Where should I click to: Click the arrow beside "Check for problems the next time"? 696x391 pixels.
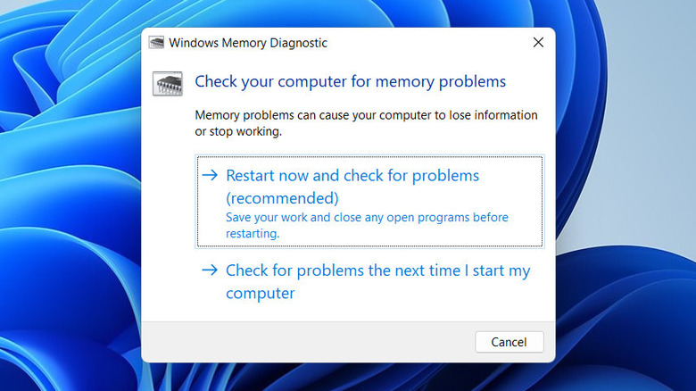pyautogui.click(x=210, y=270)
